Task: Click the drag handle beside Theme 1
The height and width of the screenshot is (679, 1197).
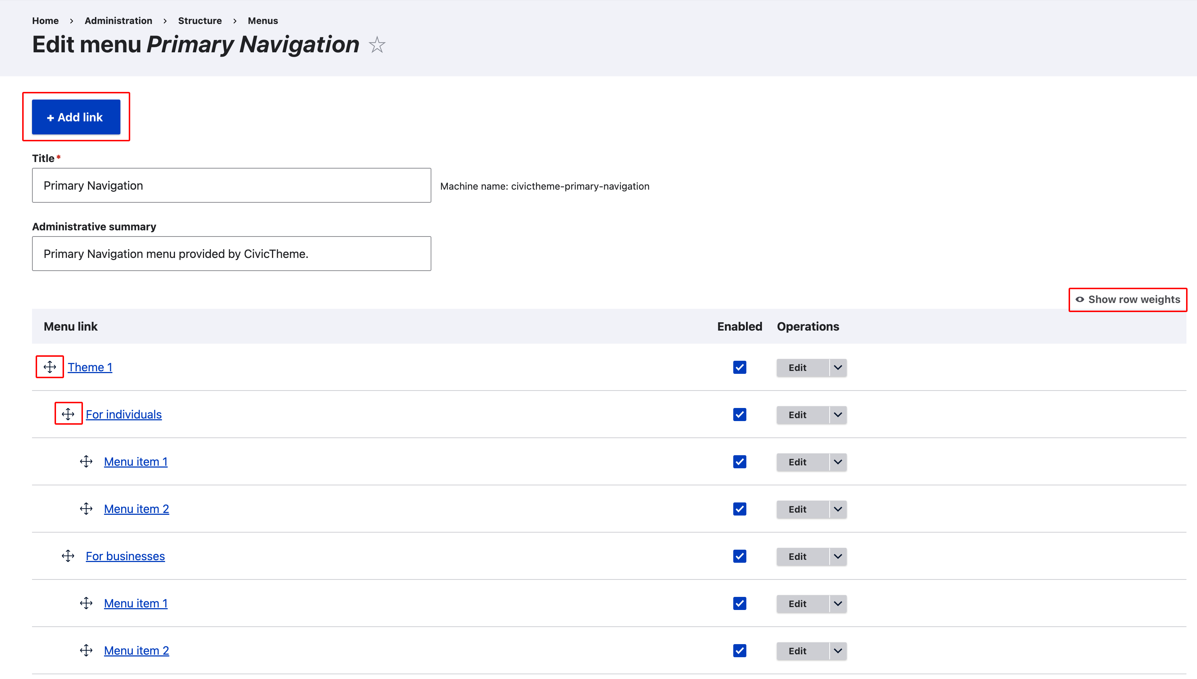Action: [x=49, y=367]
